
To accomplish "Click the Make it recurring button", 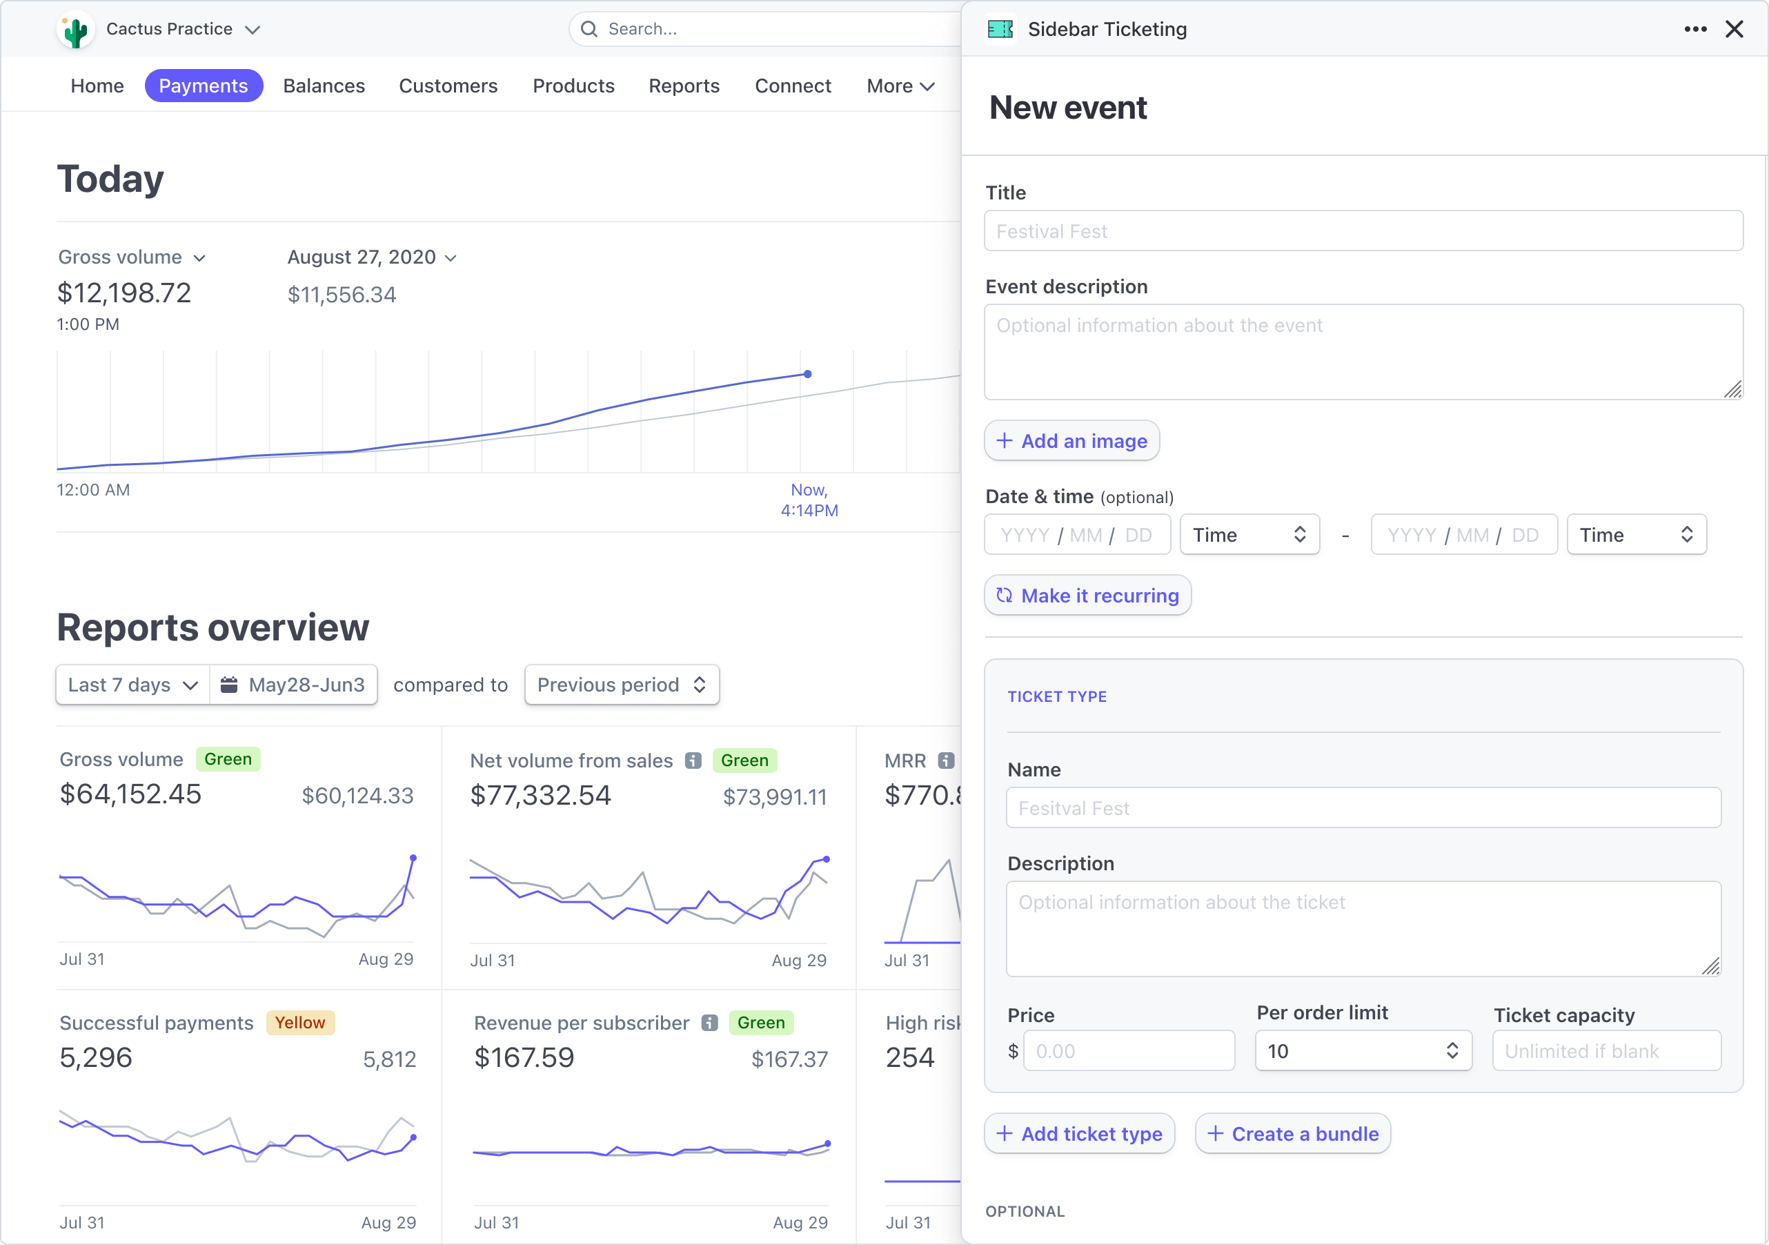I will tap(1087, 595).
